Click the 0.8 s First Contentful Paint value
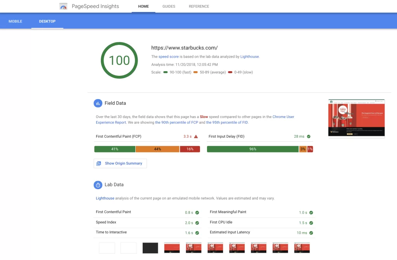Image resolution: width=397 pixels, height=260 pixels. (x=189, y=212)
